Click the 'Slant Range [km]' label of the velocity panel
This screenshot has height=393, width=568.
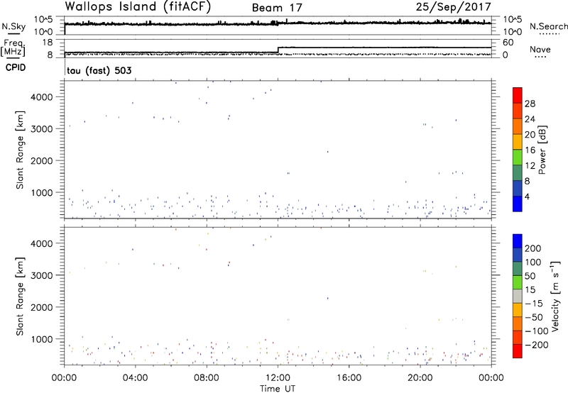(x=20, y=297)
